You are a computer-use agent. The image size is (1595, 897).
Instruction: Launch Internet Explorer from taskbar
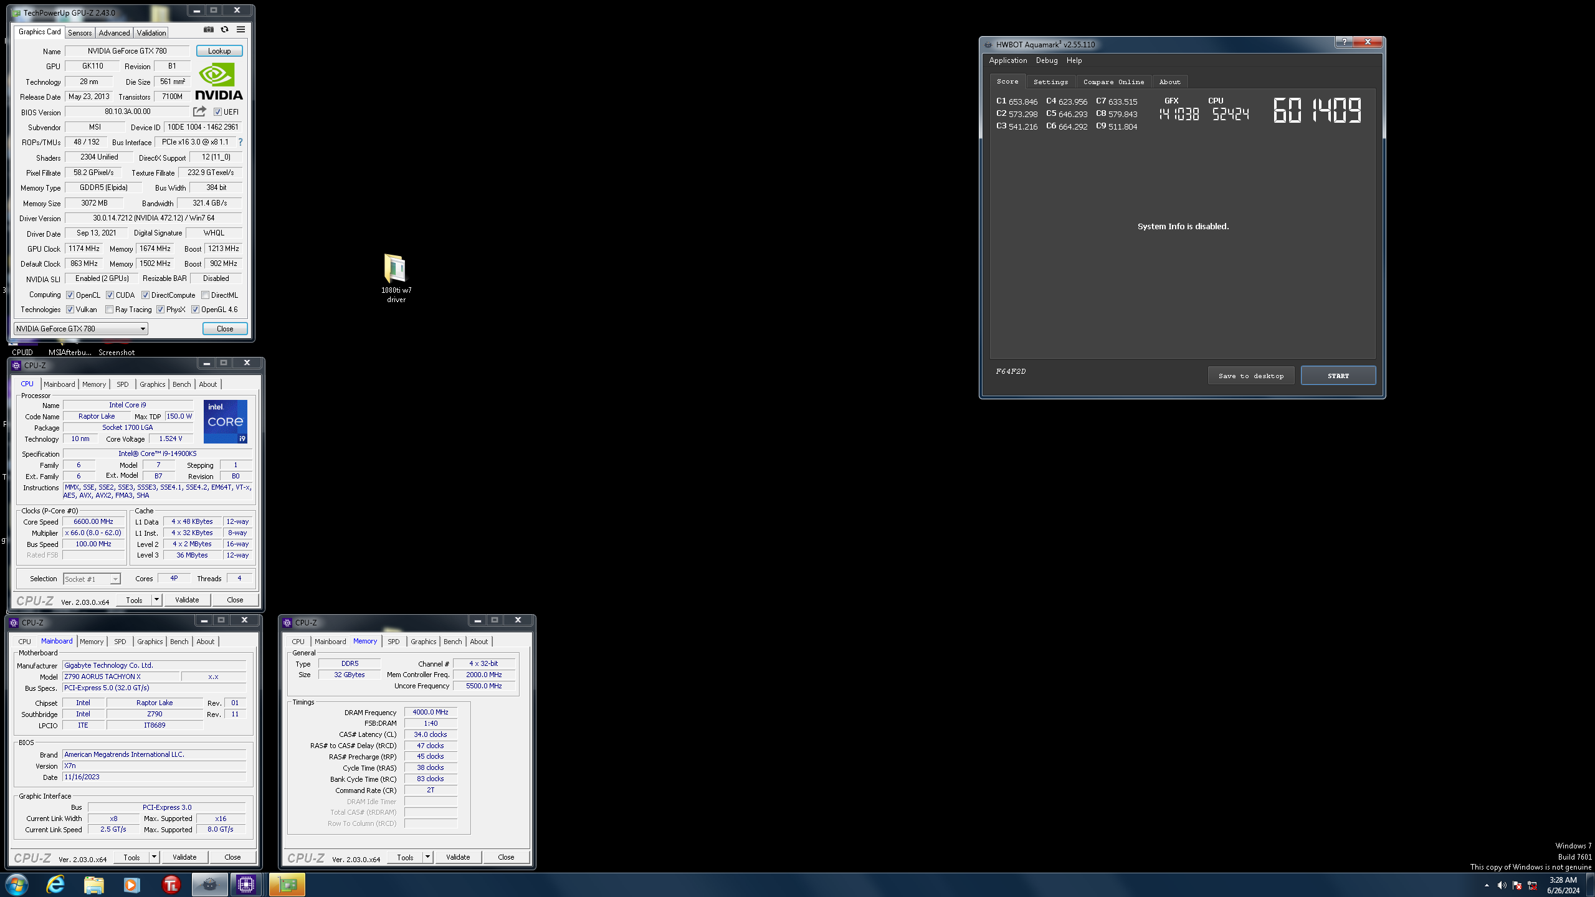[x=55, y=885]
